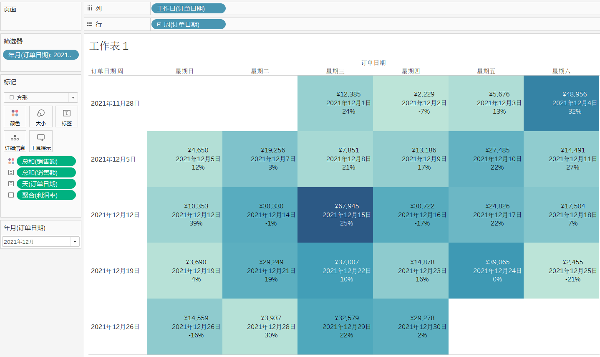600x357 pixels.
Task: Select the ¥2,455 cell for 2021年12月25日
Action: pos(562,271)
